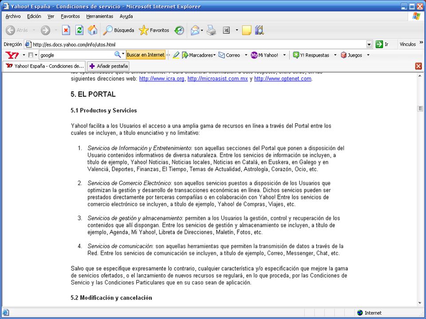Click Añadir pestaña to add a tab
The image size is (426, 319).
click(x=108, y=66)
